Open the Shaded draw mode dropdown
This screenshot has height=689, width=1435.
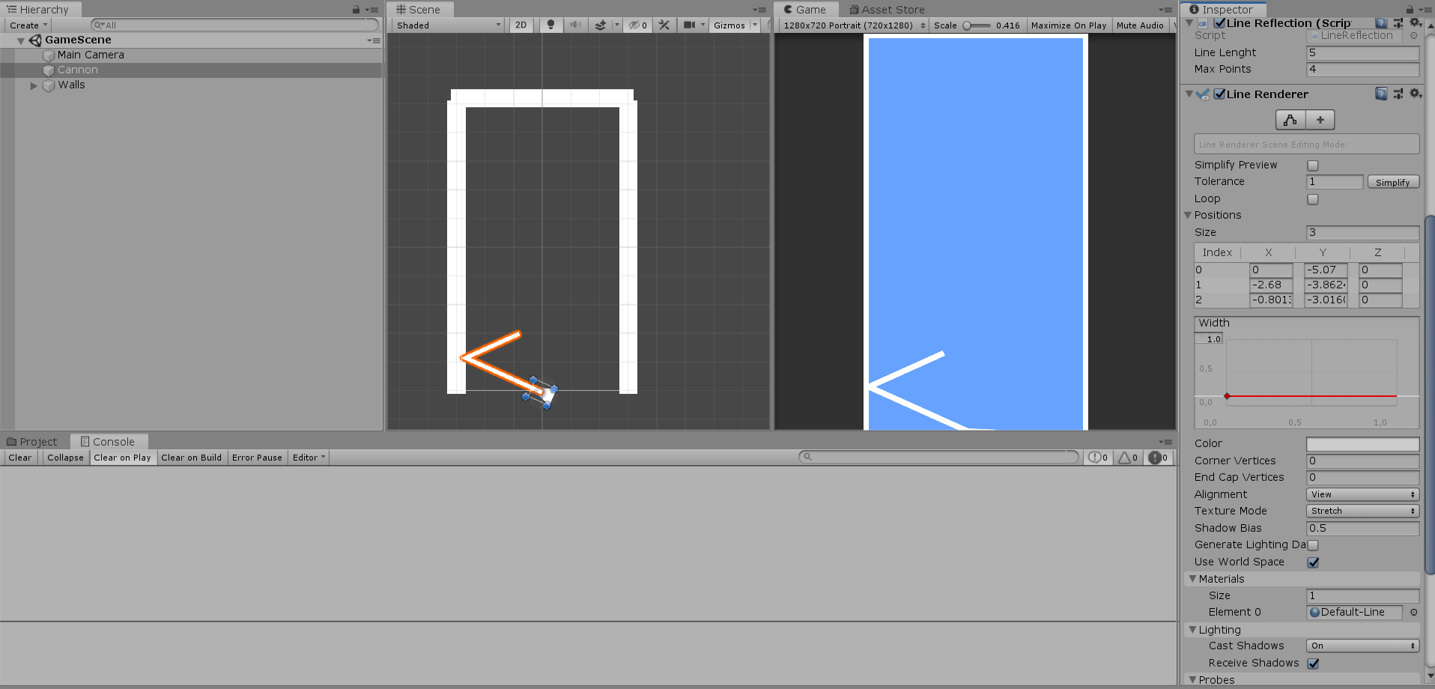(446, 25)
